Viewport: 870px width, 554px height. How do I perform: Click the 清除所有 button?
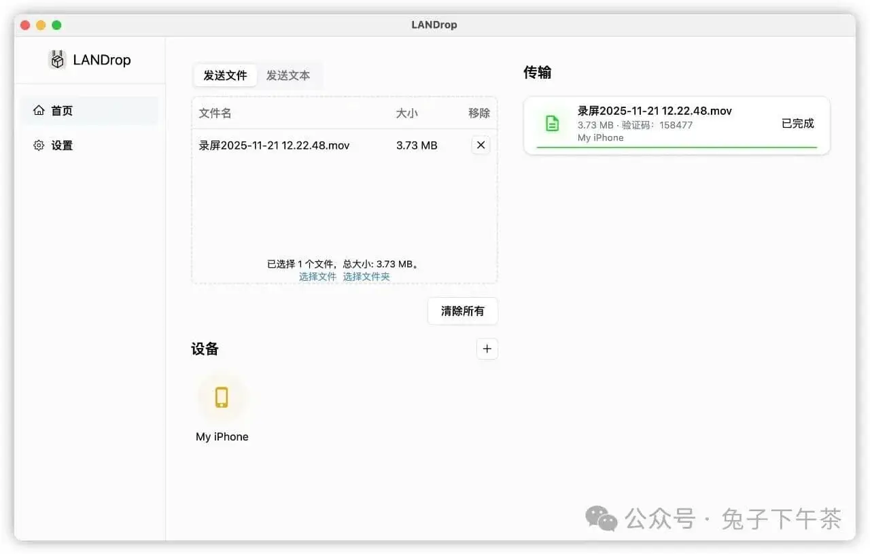[x=462, y=311]
